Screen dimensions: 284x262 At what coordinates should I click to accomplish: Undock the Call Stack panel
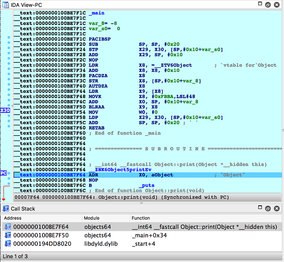pyautogui.click(x=268, y=209)
